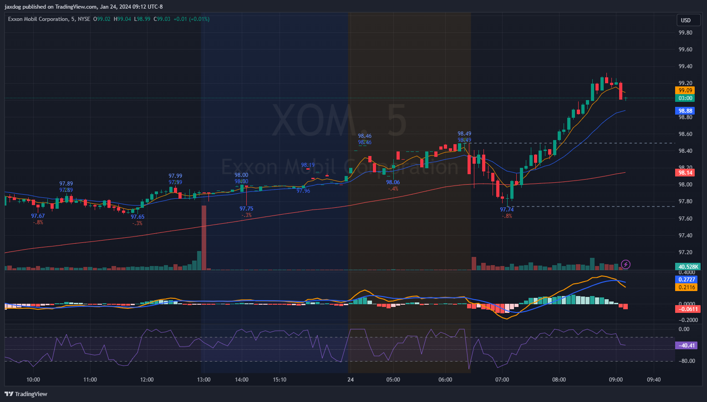Image resolution: width=707 pixels, height=402 pixels.
Task: Click the 06:00 time axis label
Action: [445, 380]
